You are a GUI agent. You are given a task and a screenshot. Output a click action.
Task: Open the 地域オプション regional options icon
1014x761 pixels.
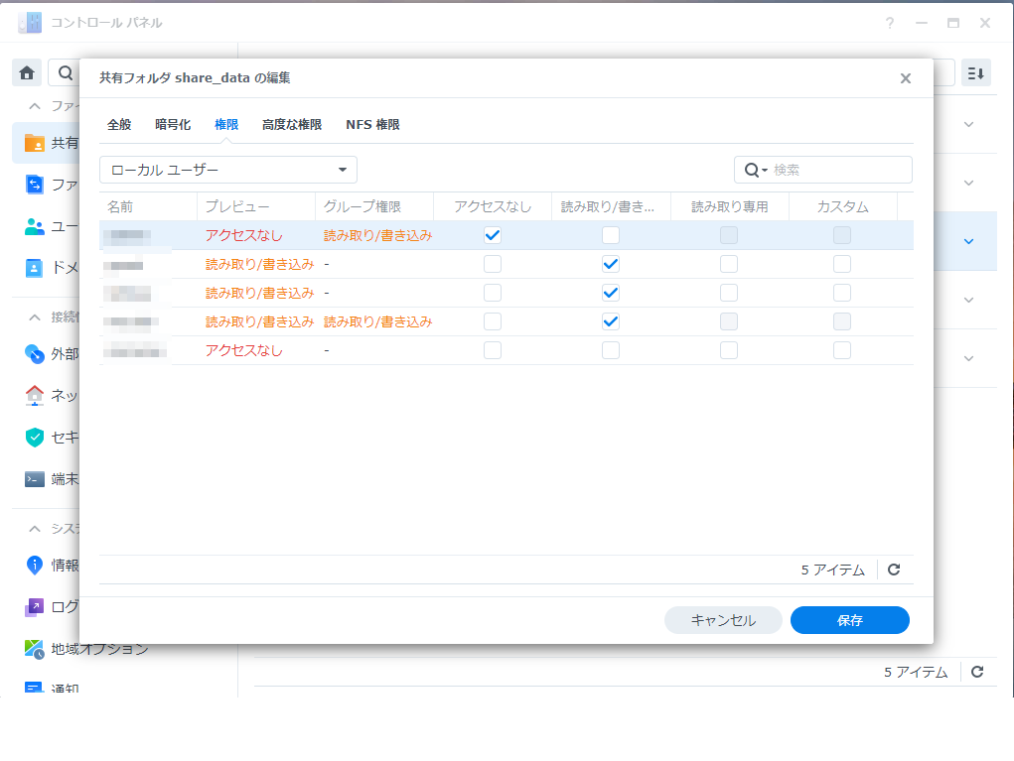tap(35, 649)
